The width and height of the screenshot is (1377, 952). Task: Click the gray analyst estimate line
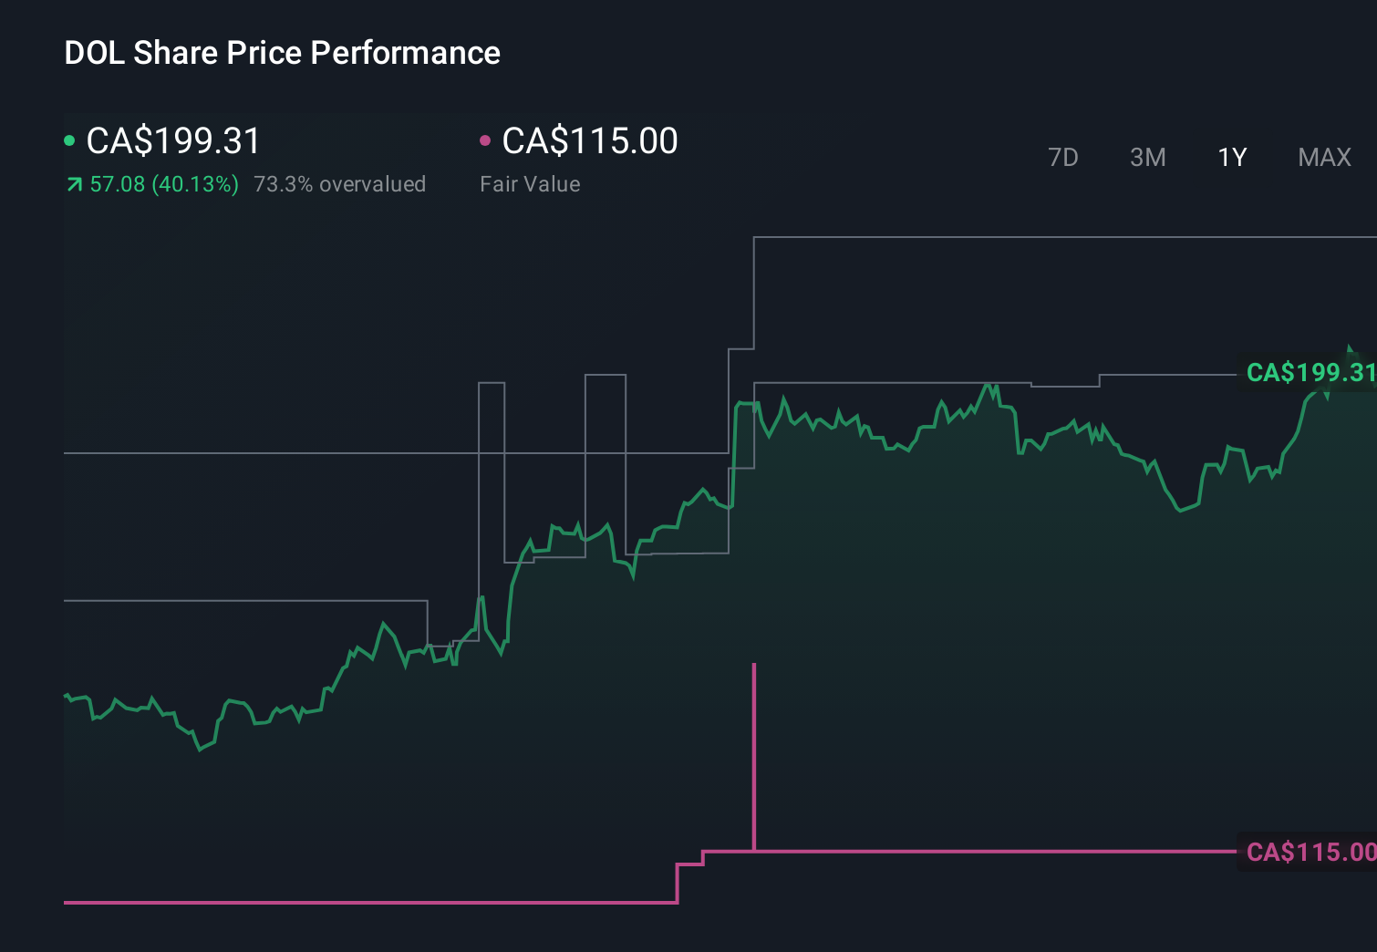(x=912, y=237)
